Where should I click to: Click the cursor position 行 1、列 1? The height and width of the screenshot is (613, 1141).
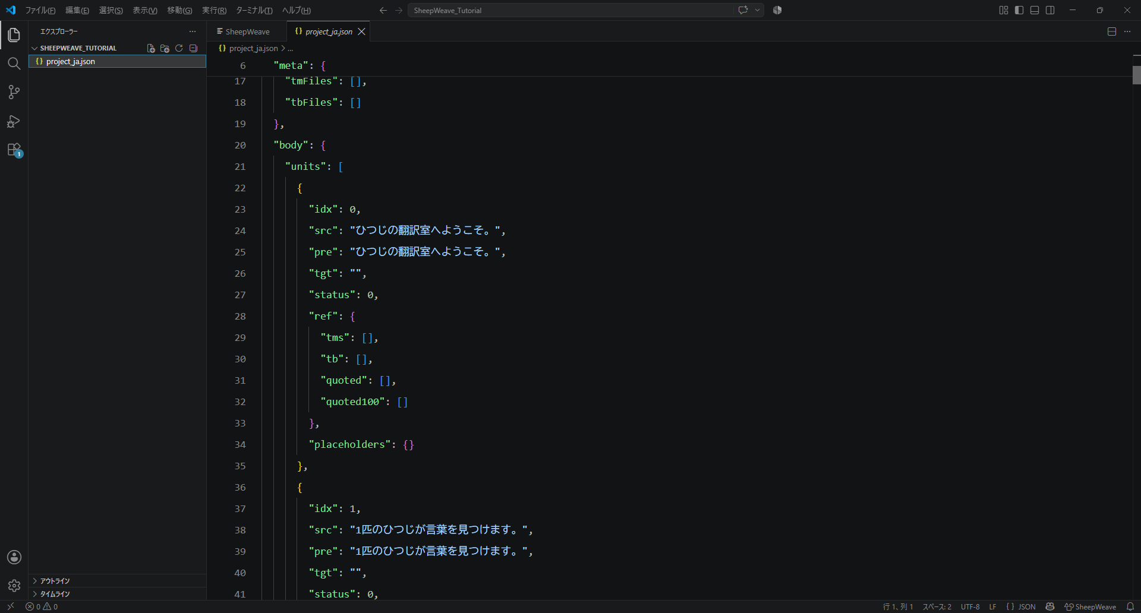(898, 606)
